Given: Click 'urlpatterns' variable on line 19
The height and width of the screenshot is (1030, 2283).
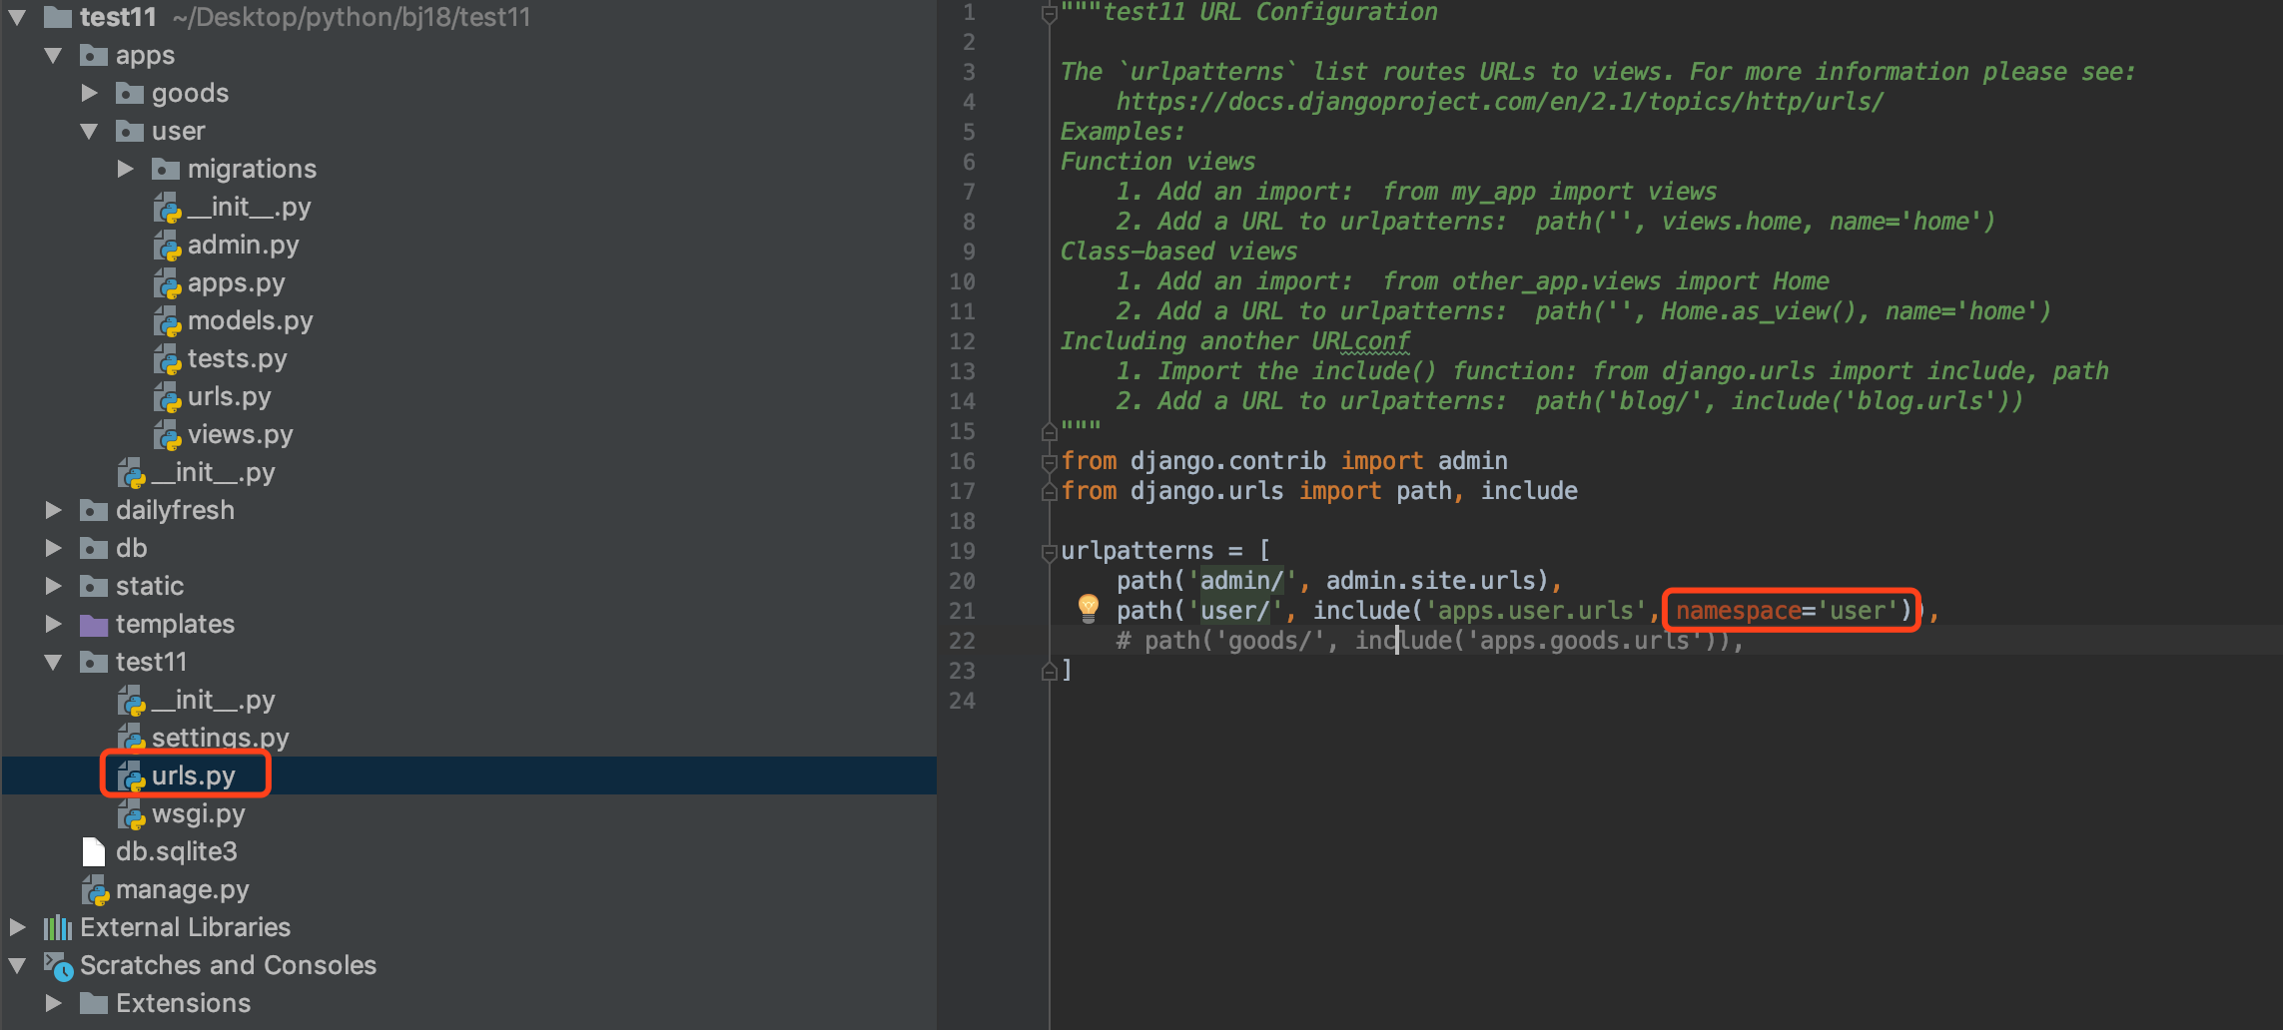Looking at the screenshot, I should [1137, 551].
